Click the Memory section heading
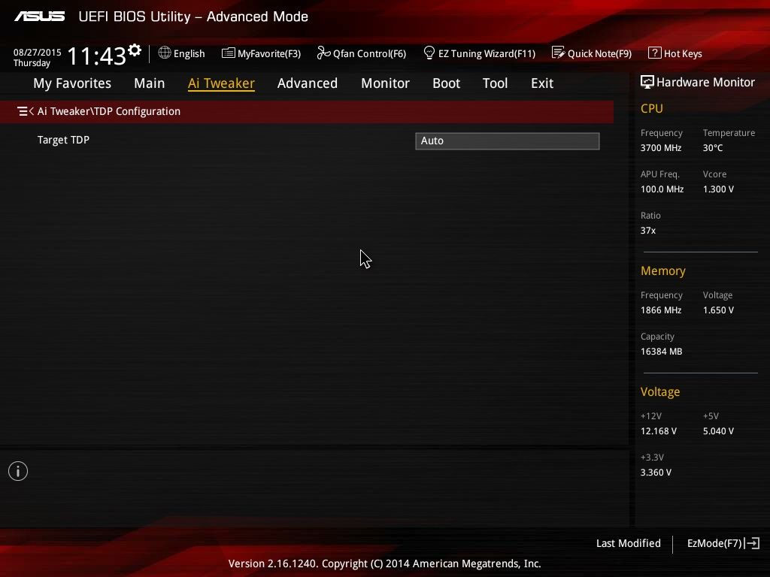 (x=663, y=270)
